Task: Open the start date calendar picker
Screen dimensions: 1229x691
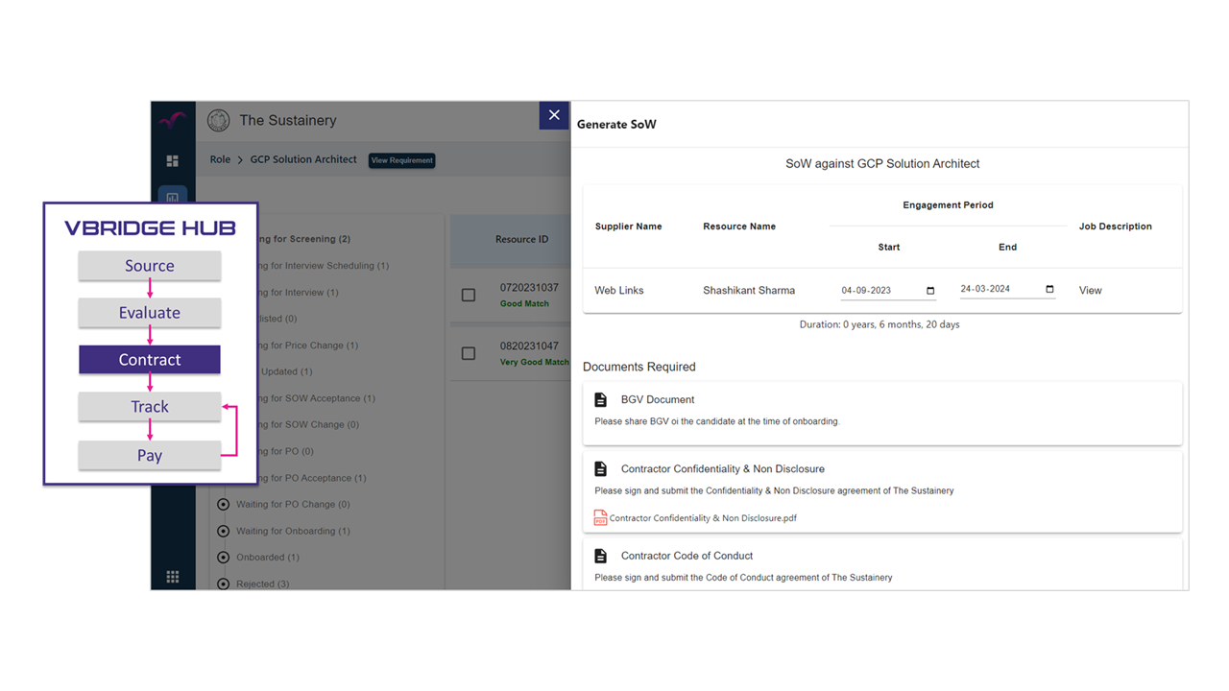Action: 930,291
